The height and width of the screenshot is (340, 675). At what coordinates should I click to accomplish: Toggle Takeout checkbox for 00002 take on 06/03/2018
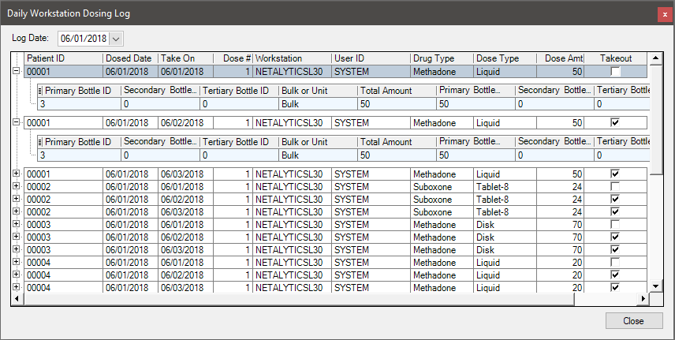[x=616, y=211]
